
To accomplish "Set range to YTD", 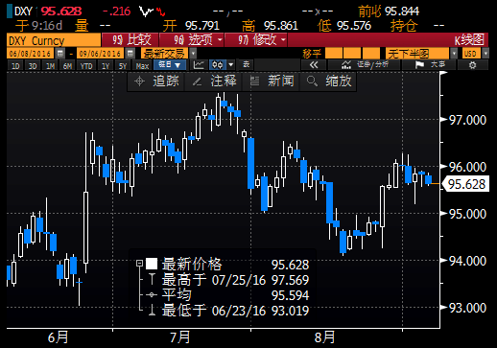I will point(86,66).
